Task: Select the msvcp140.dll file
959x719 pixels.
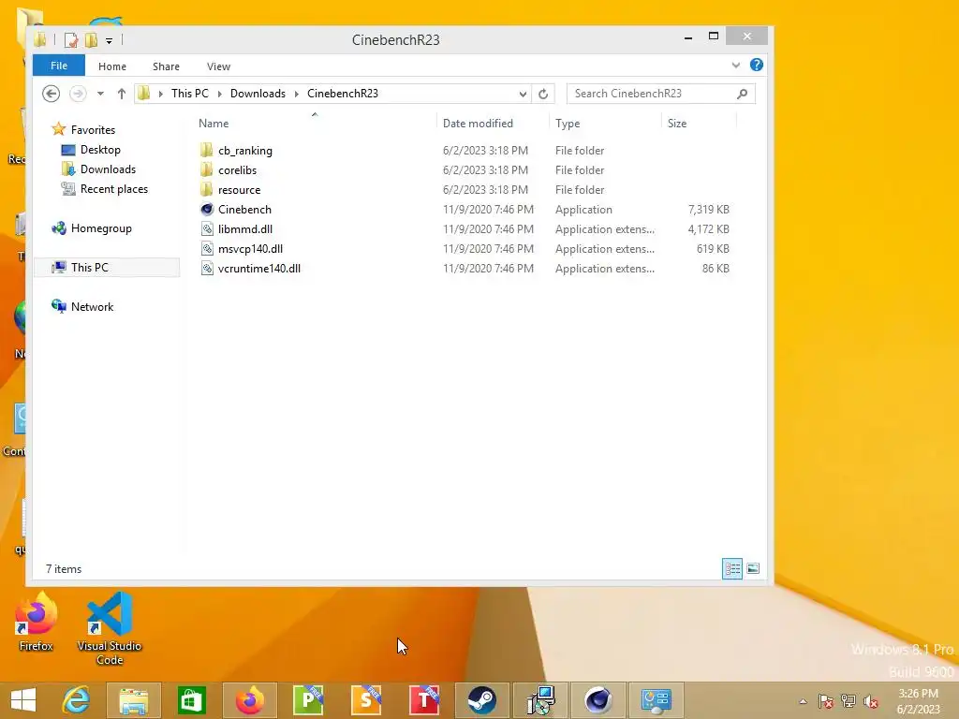Action: (250, 249)
